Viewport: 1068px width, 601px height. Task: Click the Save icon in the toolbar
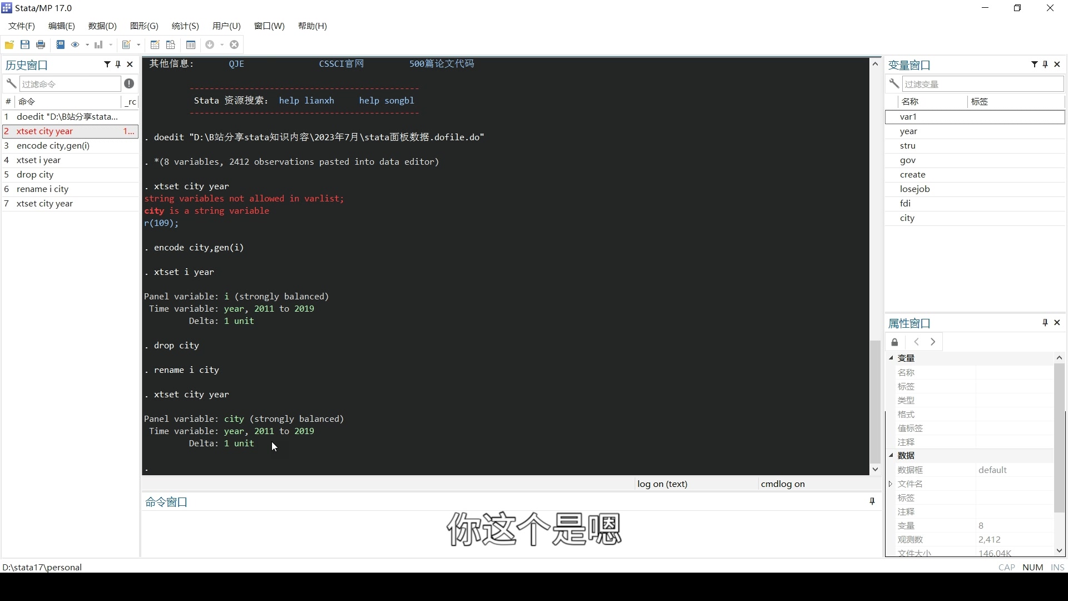25,45
